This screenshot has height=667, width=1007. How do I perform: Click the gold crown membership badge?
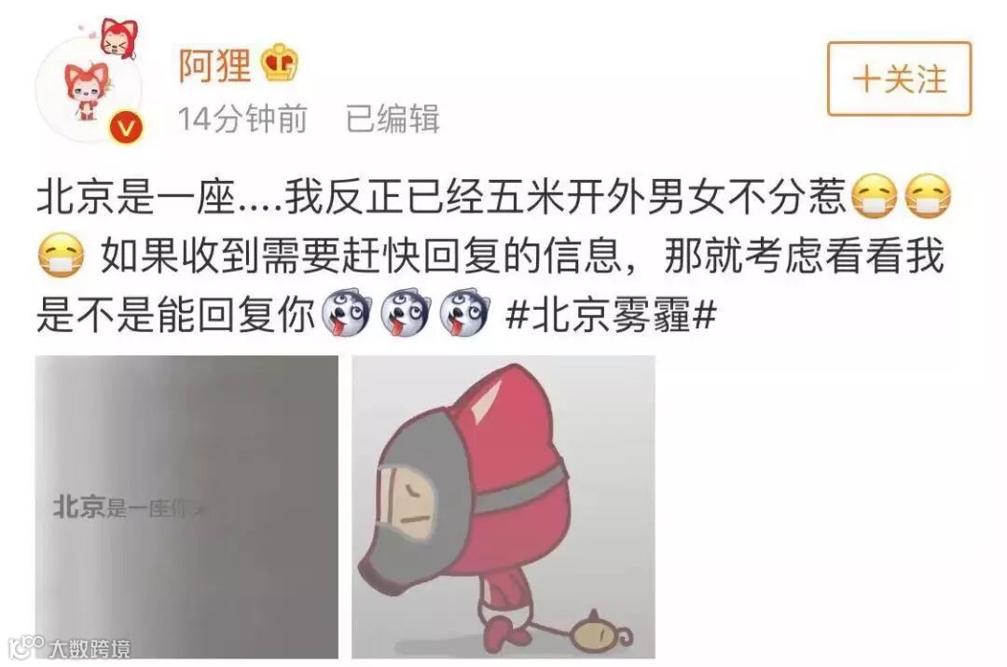[279, 63]
